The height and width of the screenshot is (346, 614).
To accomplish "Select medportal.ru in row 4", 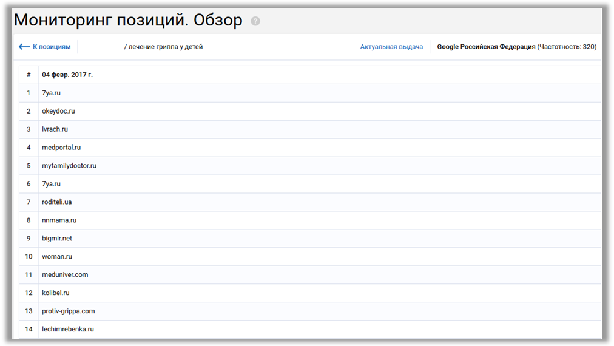I will pos(61,148).
